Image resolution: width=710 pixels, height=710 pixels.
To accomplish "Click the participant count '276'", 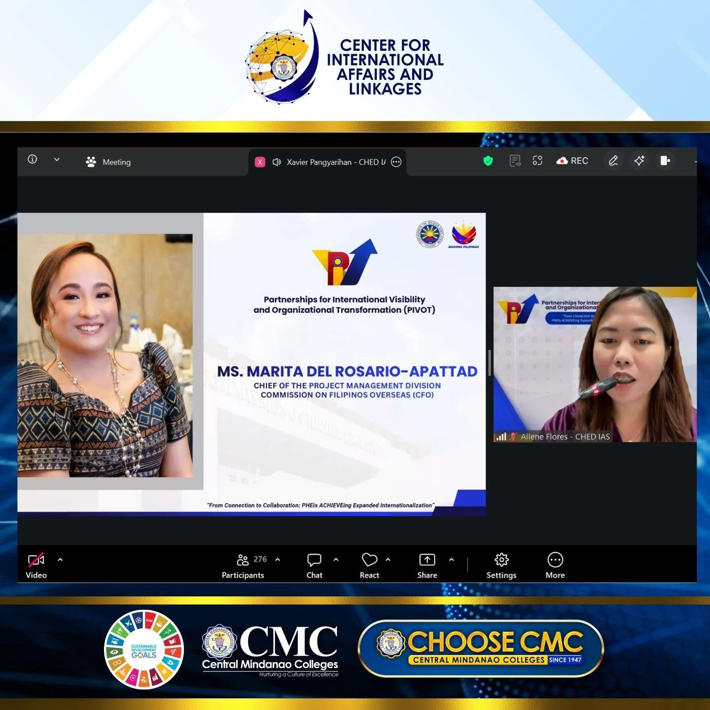I will (x=260, y=559).
